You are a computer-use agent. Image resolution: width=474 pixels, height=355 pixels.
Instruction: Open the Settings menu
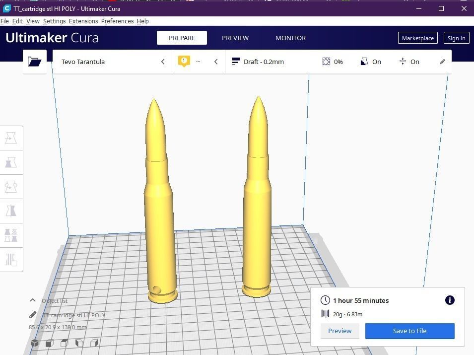[x=55, y=21]
